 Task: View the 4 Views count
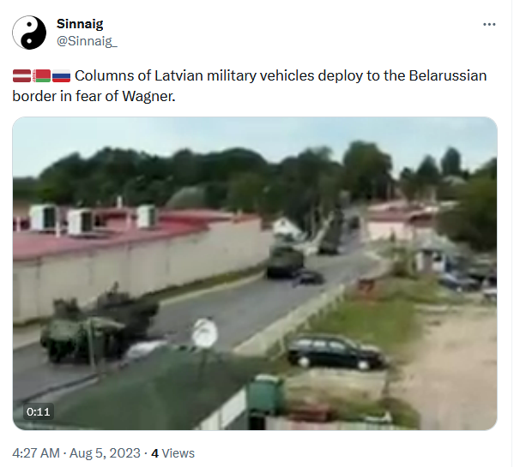click(x=172, y=453)
